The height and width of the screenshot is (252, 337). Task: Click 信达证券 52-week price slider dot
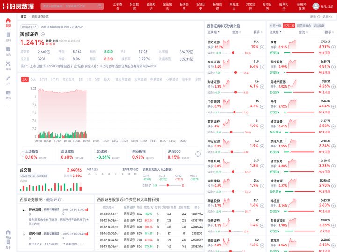[x=233, y=53]
